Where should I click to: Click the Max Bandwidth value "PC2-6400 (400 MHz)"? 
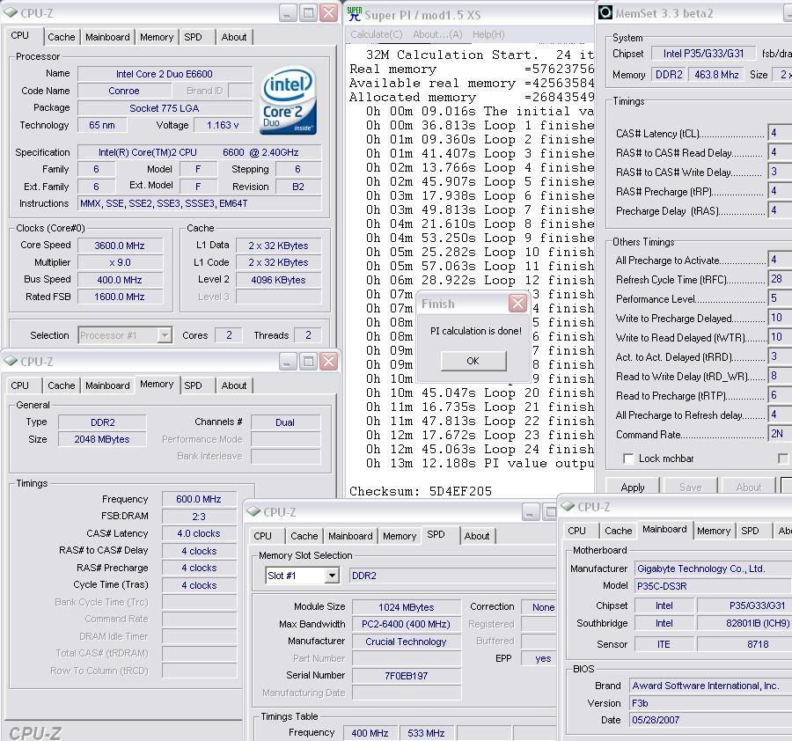(406, 624)
